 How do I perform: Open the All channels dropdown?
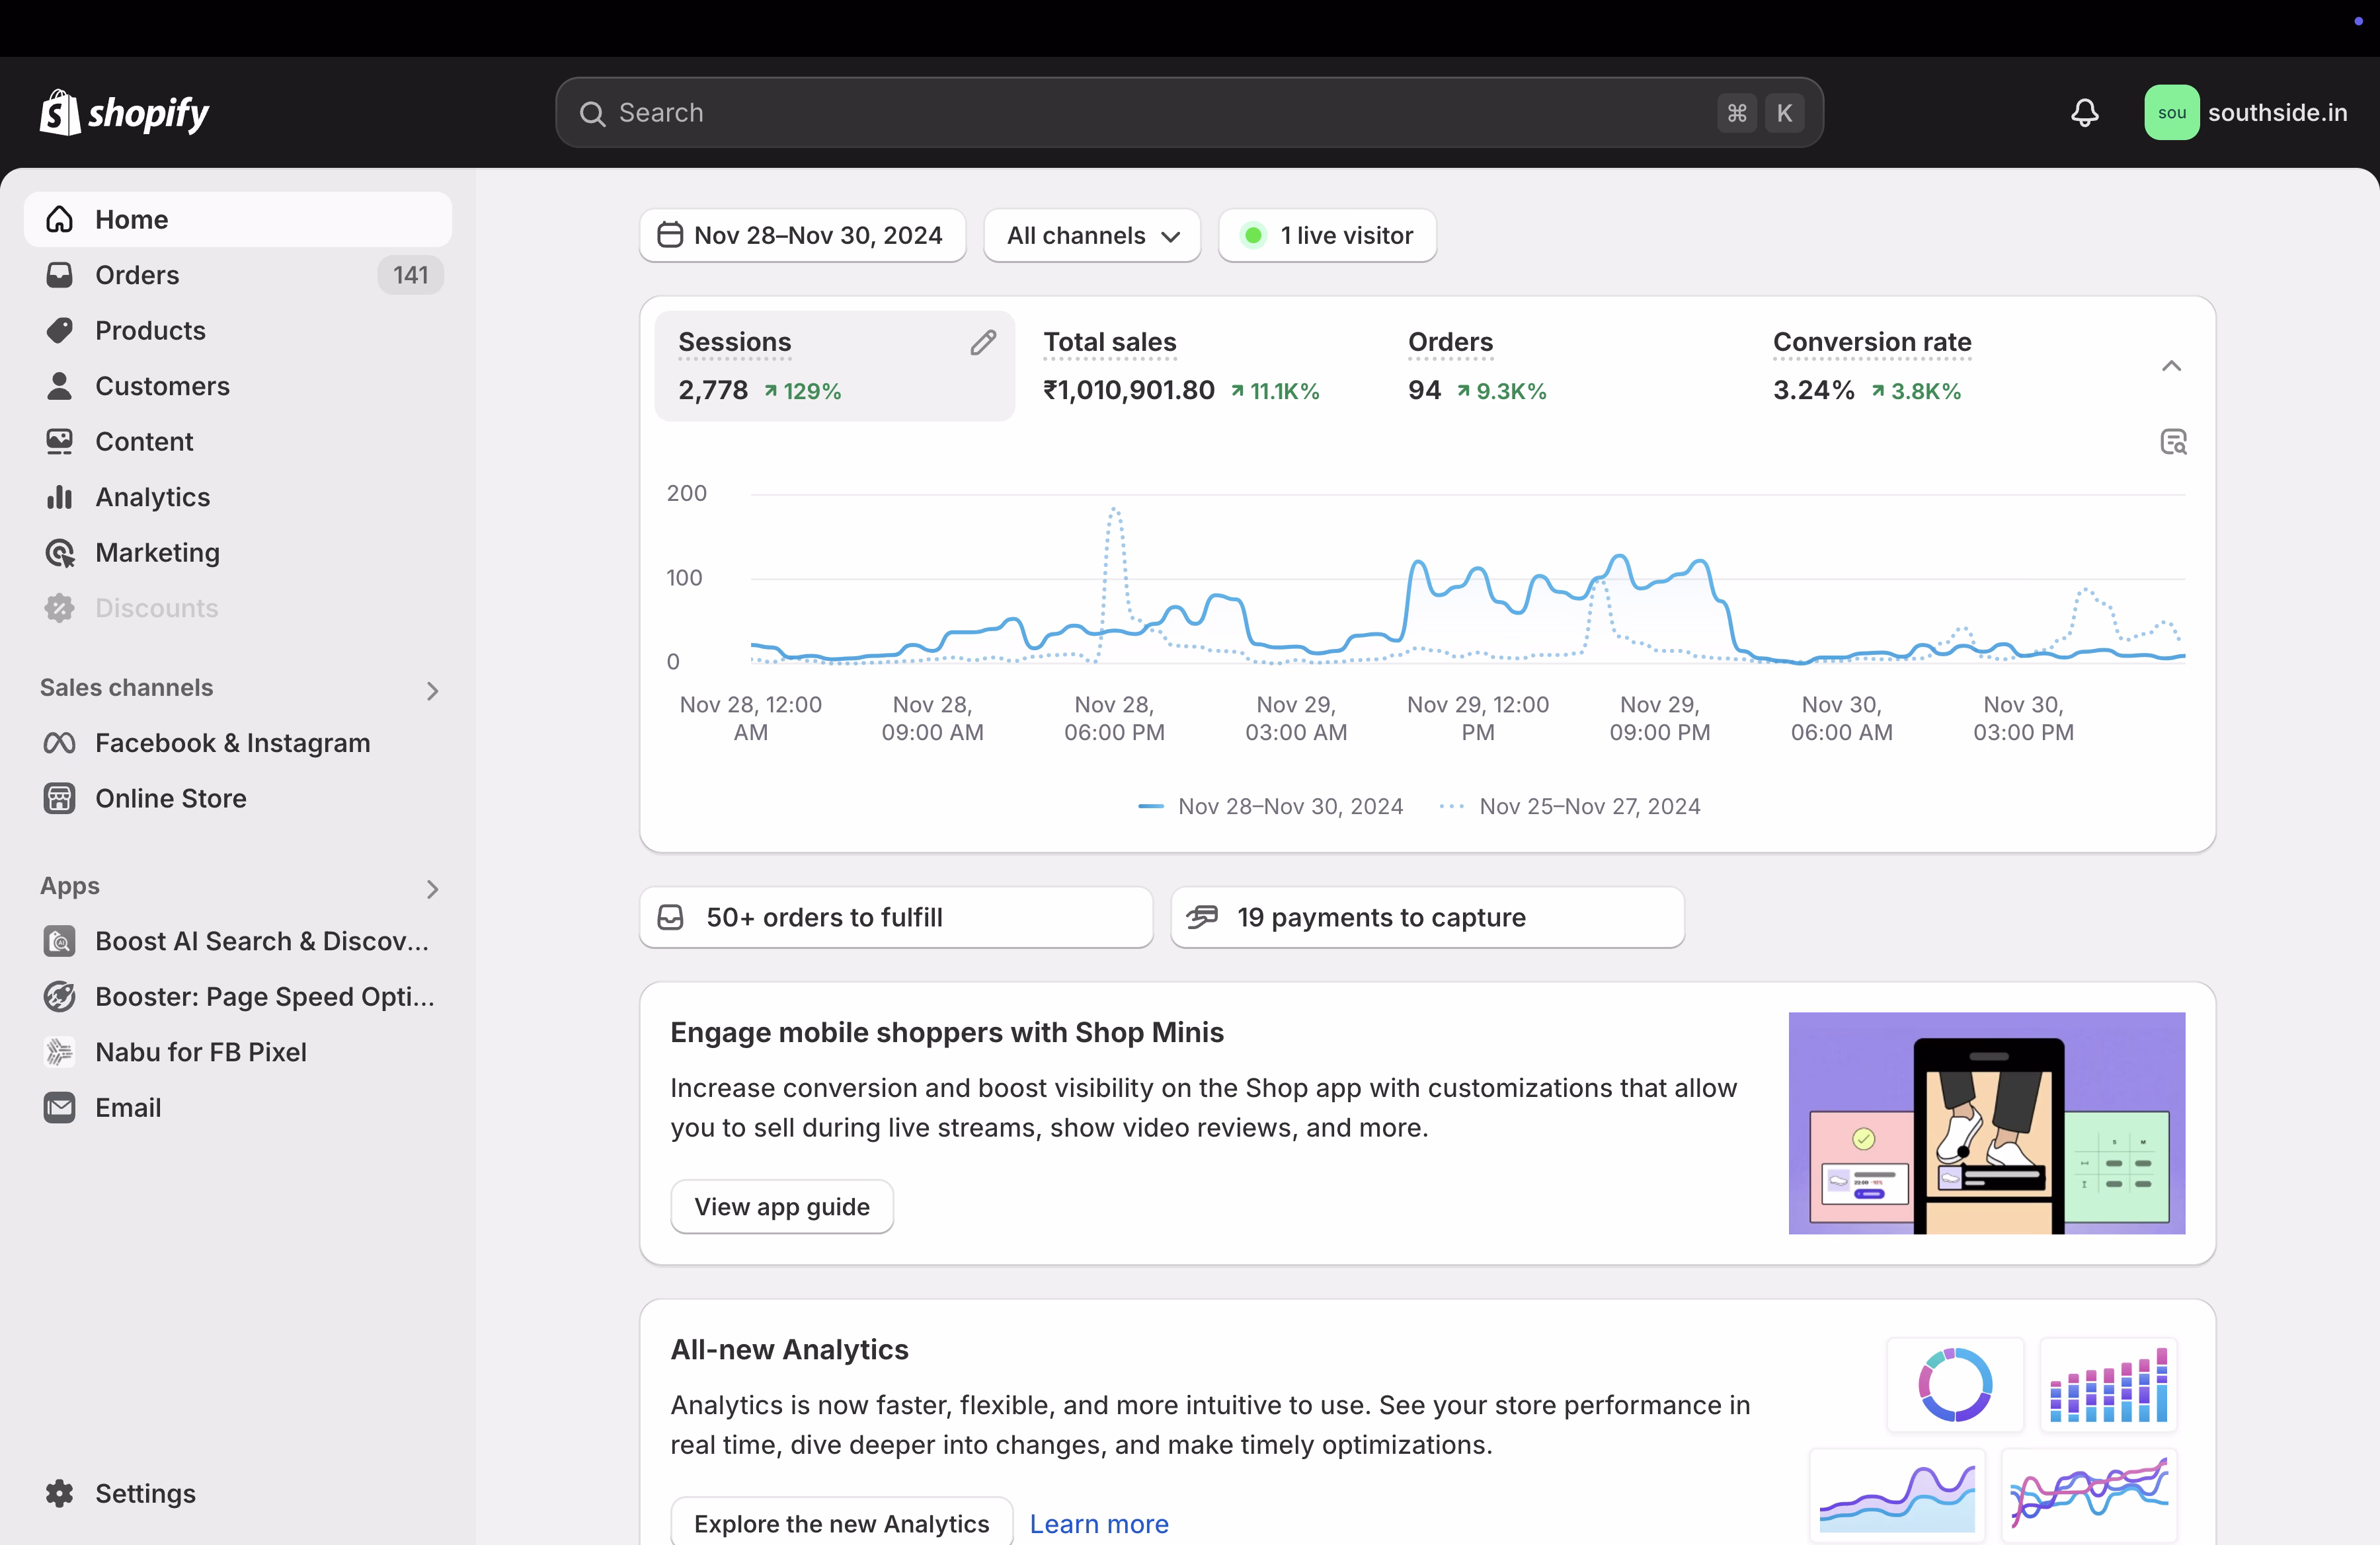click(1091, 235)
